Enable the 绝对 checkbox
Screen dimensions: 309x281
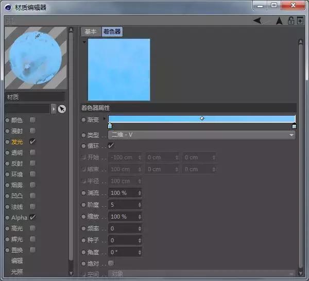click(x=111, y=263)
